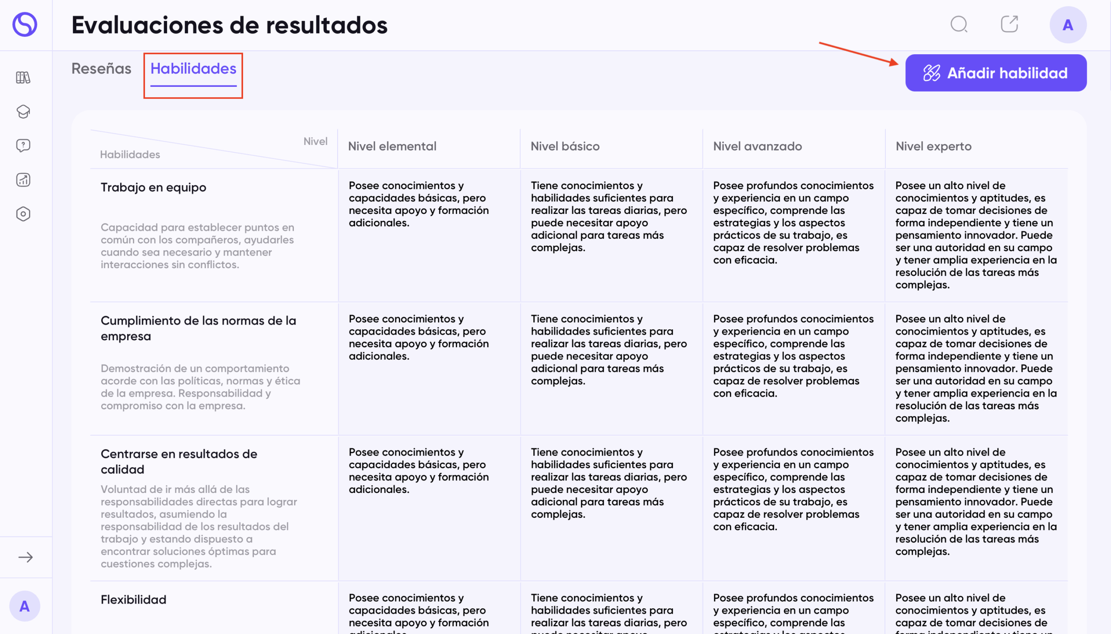Screen dimensions: 1111x634
Task: Open bottom-left profile avatar A
Action: [24, 606]
